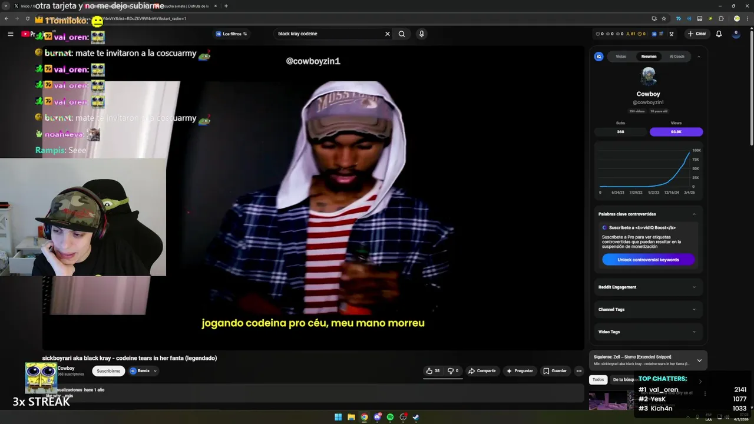Click the Preguntar button
The width and height of the screenshot is (754, 424).
(520, 371)
